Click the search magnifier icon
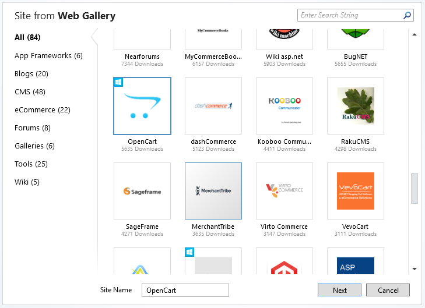 [x=407, y=16]
